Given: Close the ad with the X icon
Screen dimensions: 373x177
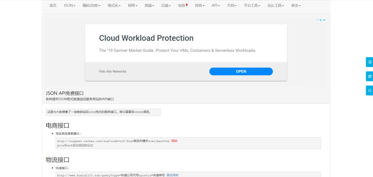Looking at the screenshot, I should click(324, 20).
